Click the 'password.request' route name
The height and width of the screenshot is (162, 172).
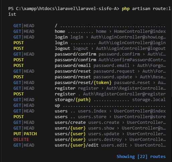pos(114,71)
